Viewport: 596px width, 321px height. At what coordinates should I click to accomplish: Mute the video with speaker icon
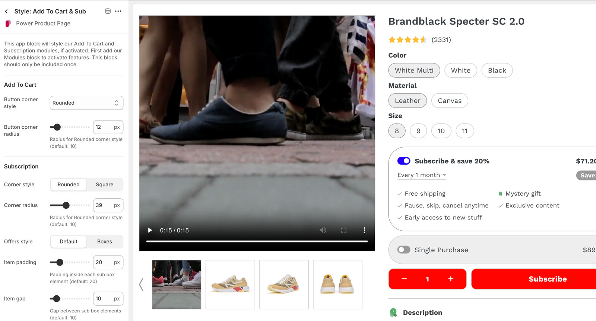[x=323, y=230]
